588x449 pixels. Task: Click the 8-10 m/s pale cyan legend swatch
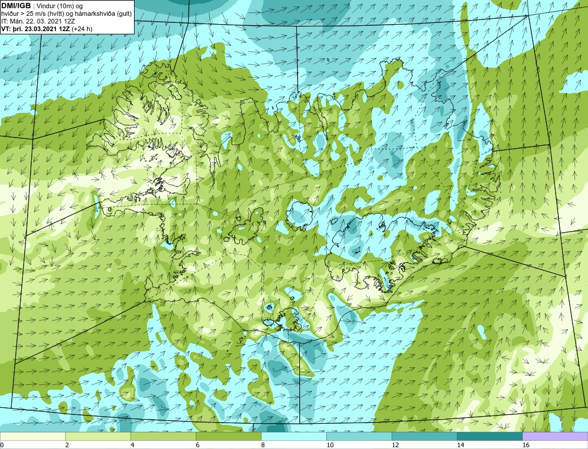coord(293,436)
